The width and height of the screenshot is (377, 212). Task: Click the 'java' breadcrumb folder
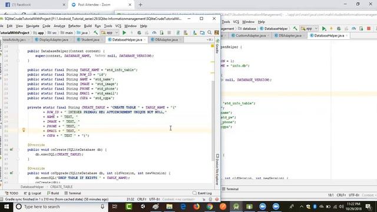[82, 33]
